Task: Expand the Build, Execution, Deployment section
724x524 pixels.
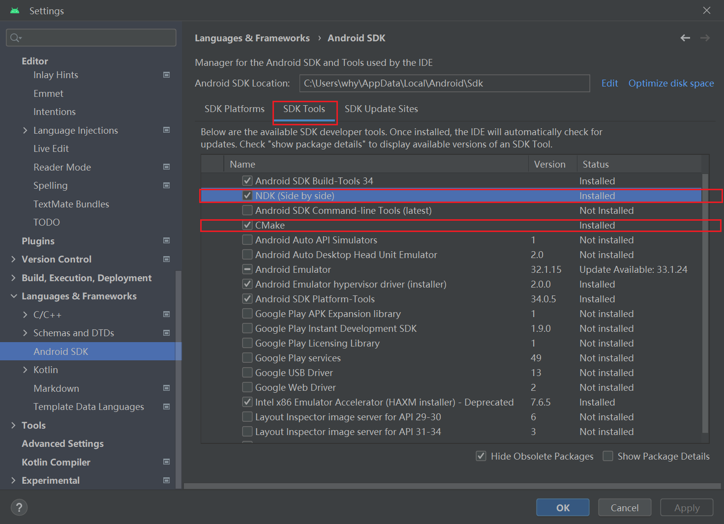Action: pyautogui.click(x=13, y=278)
